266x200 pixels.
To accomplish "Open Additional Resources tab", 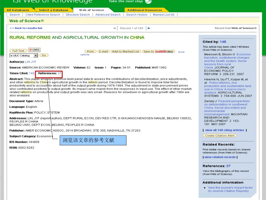I will tap(144, 10).
